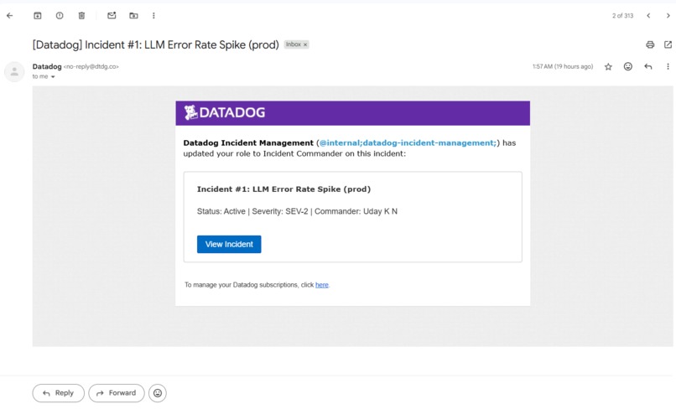Expand recipient details next to 'to me'
The image size is (676, 409).
(53, 77)
